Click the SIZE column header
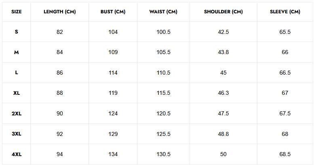 (x=17, y=12)
